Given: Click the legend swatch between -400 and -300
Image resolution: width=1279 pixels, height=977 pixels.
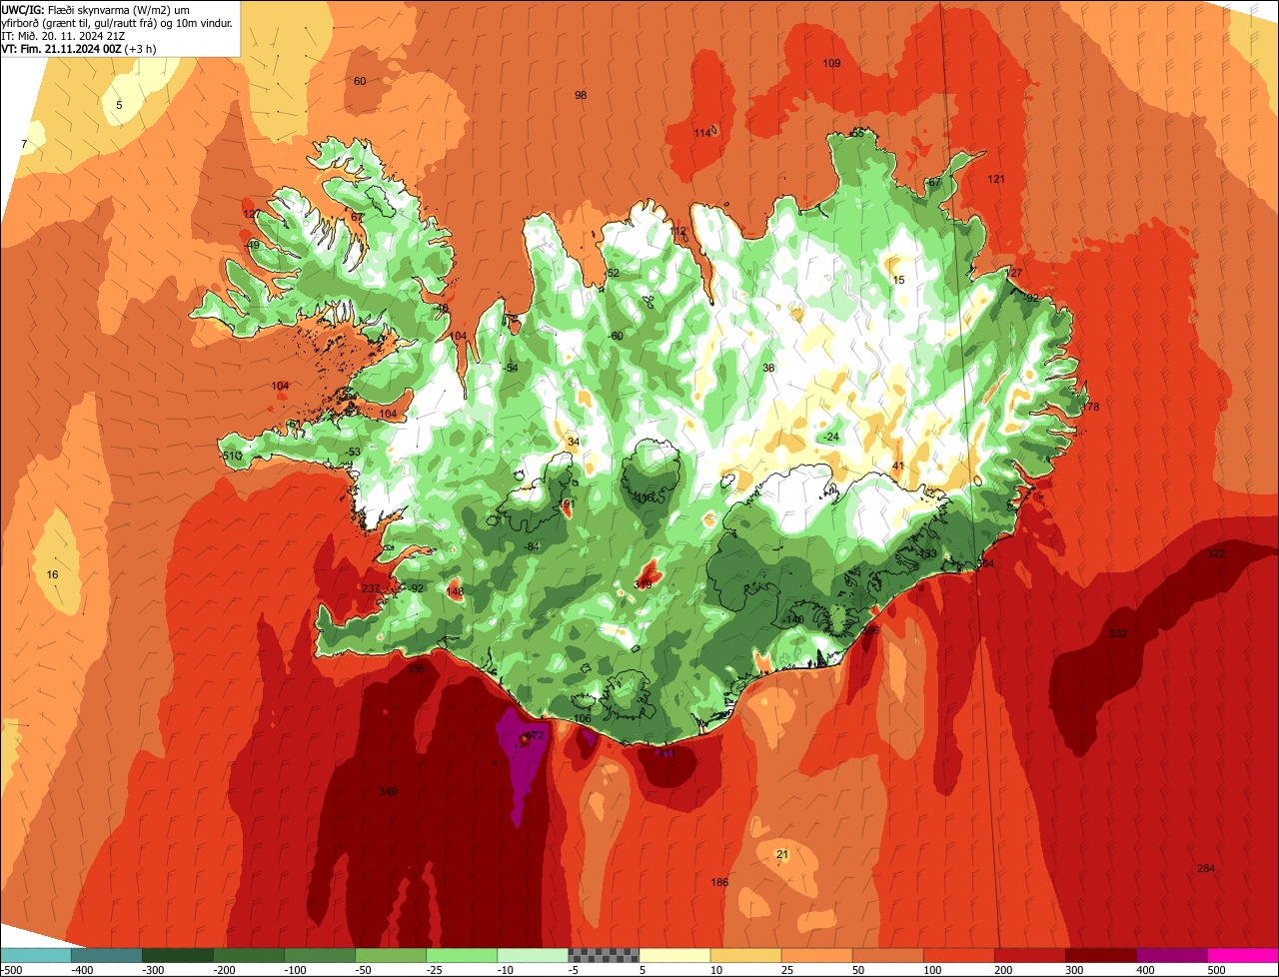Looking at the screenshot, I should click(x=107, y=955).
